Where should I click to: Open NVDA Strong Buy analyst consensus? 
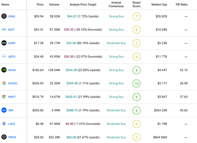coord(116,70)
